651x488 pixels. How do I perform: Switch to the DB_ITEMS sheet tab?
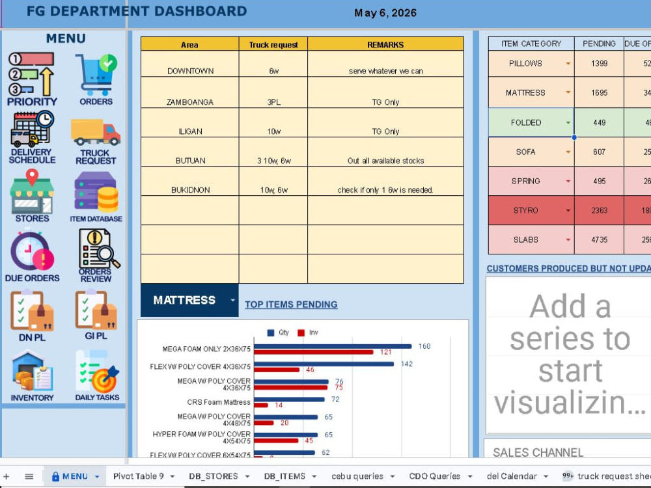[284, 476]
